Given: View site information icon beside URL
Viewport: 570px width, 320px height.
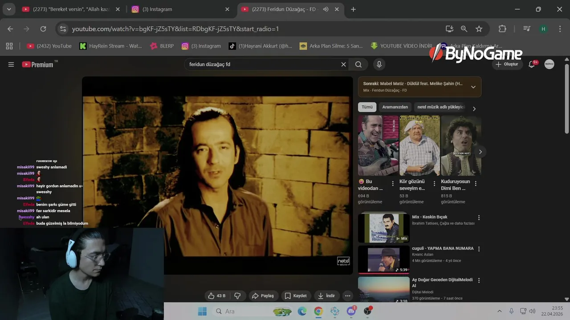Looking at the screenshot, I should tap(63, 29).
